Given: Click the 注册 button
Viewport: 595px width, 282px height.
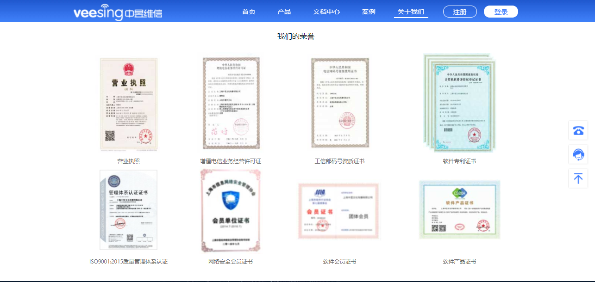Looking at the screenshot, I should coord(460,12).
